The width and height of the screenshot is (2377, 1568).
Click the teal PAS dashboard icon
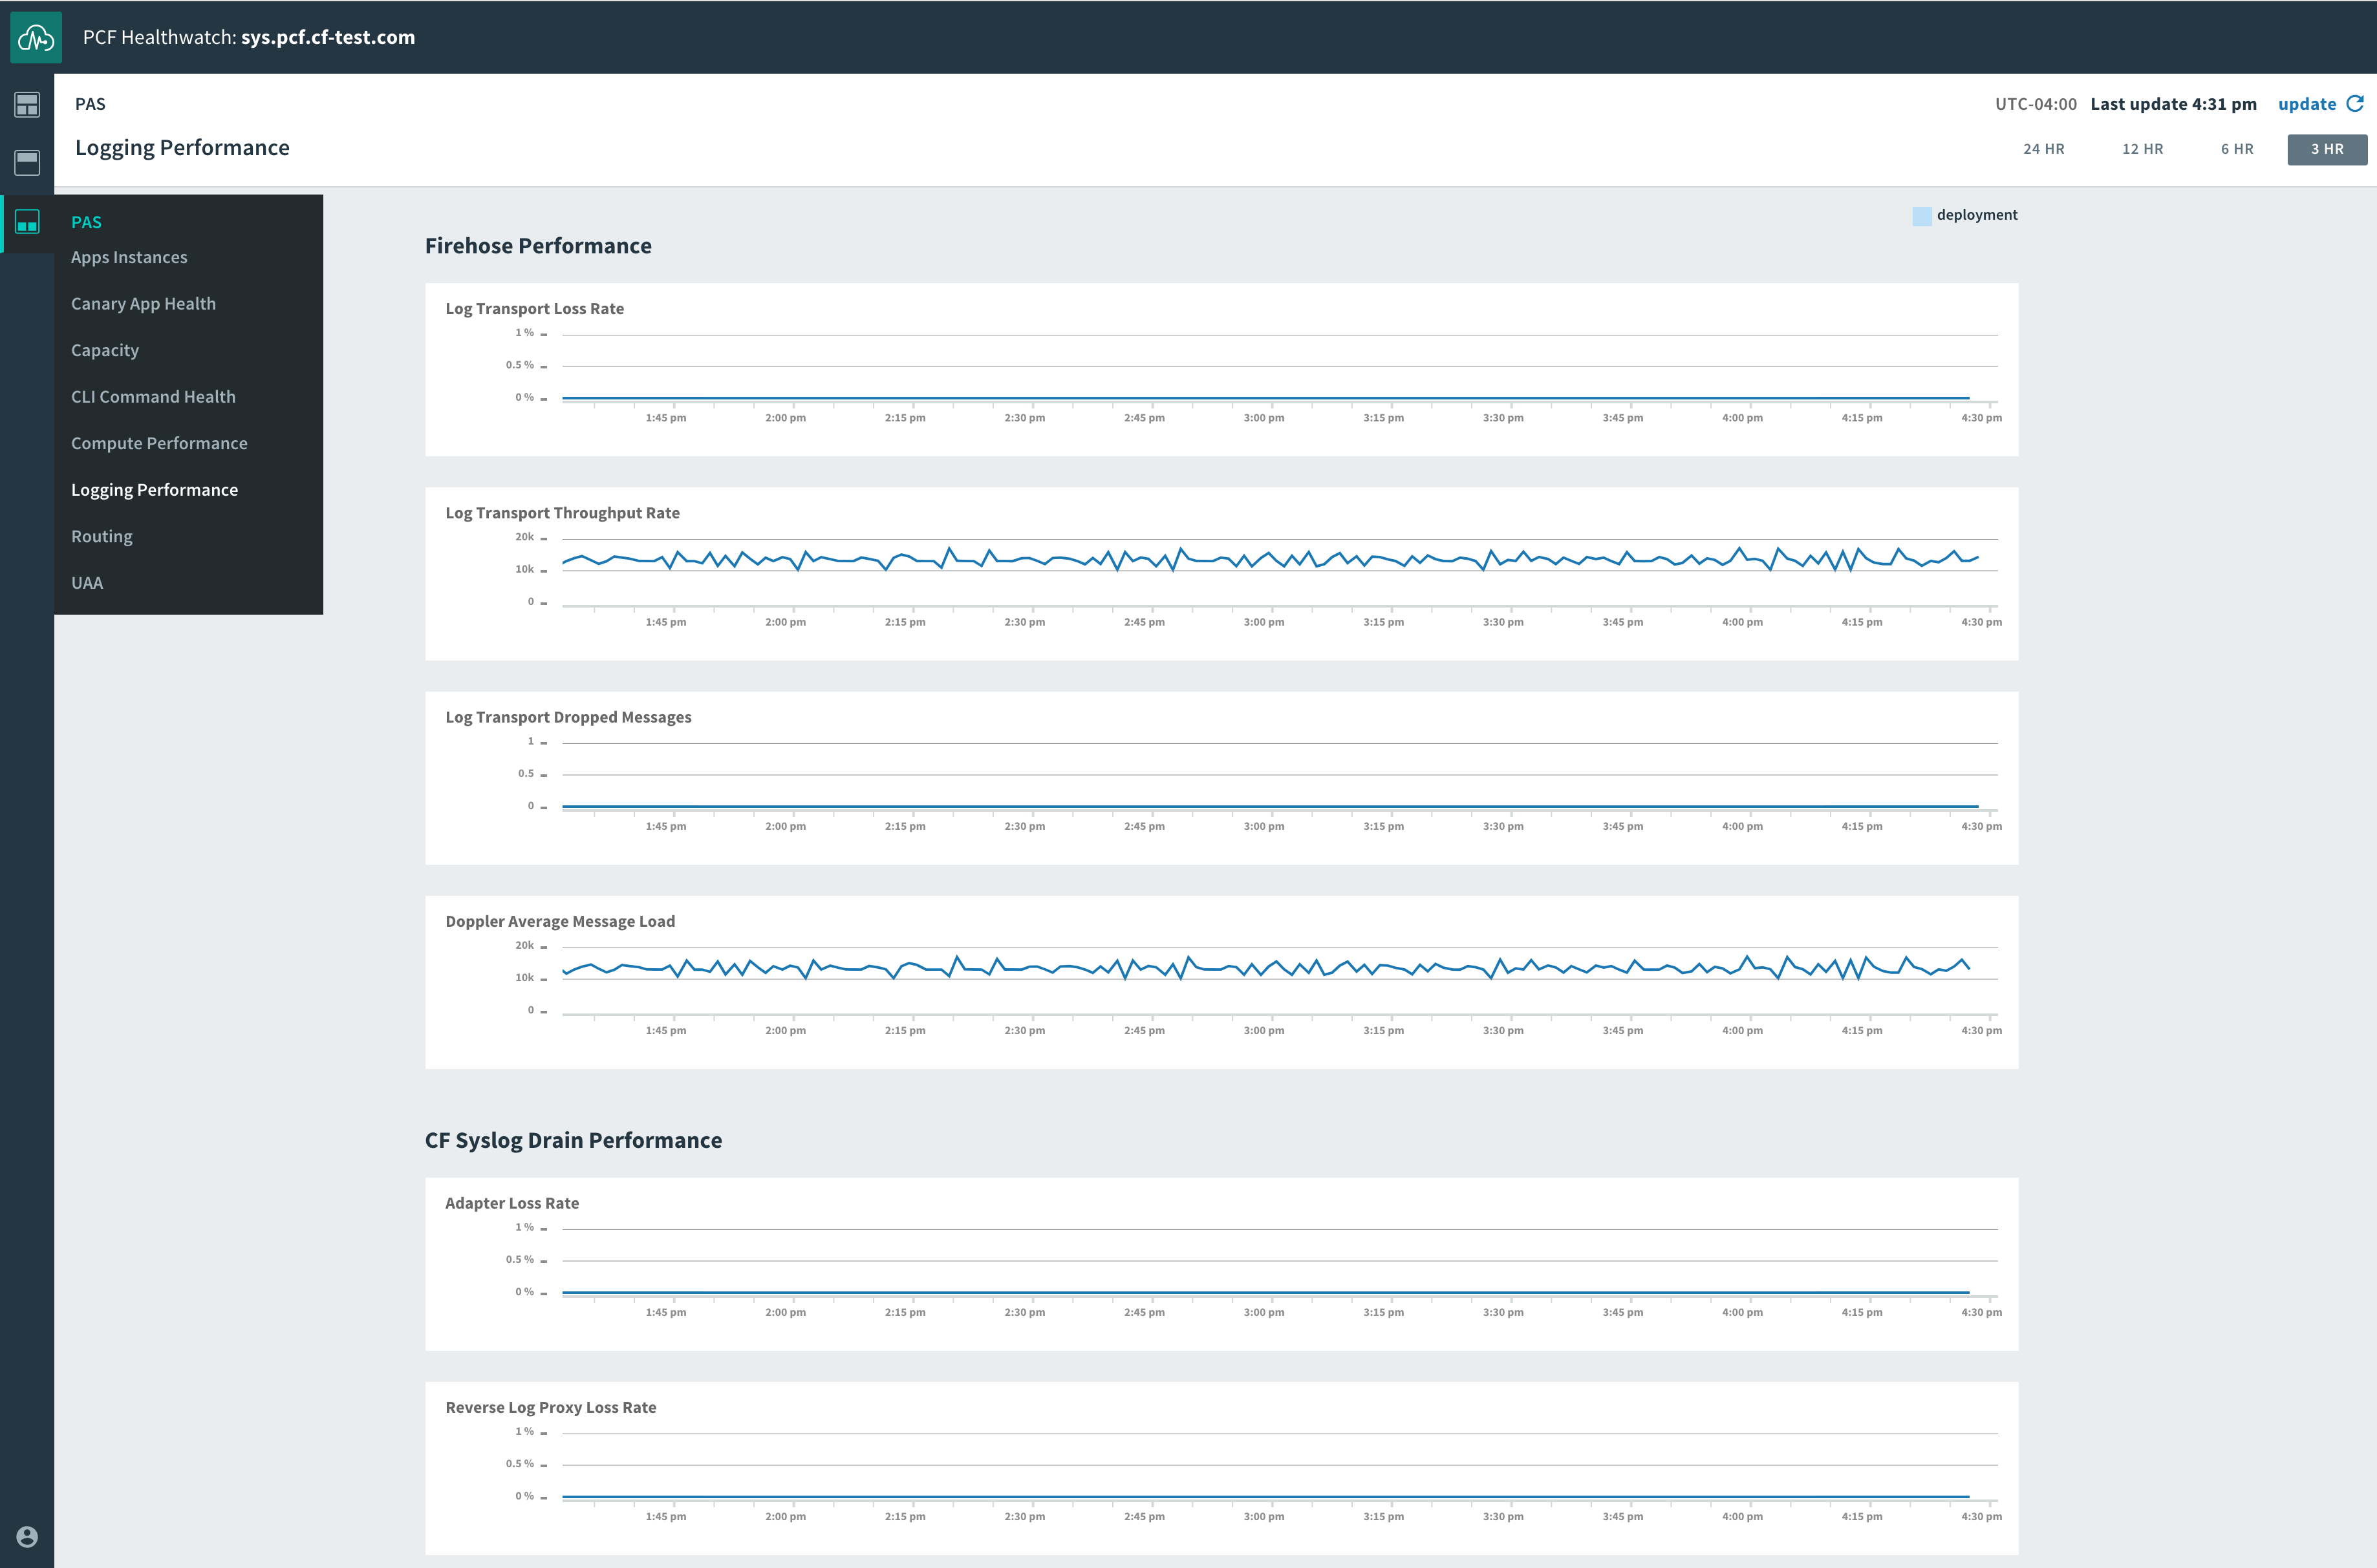[27, 222]
